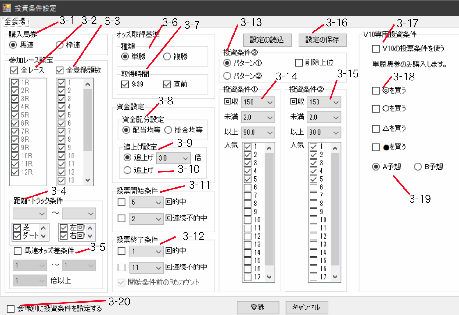Enable V10の投票条件を使う checkbox
Screen dimensions: 459x315
pyautogui.click(x=376, y=49)
